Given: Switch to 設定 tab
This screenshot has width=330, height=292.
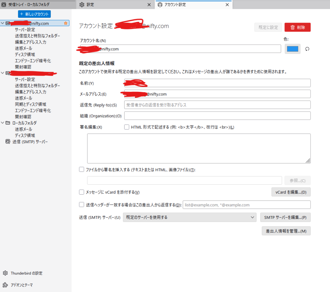Looking at the screenshot, I should [116, 4].
